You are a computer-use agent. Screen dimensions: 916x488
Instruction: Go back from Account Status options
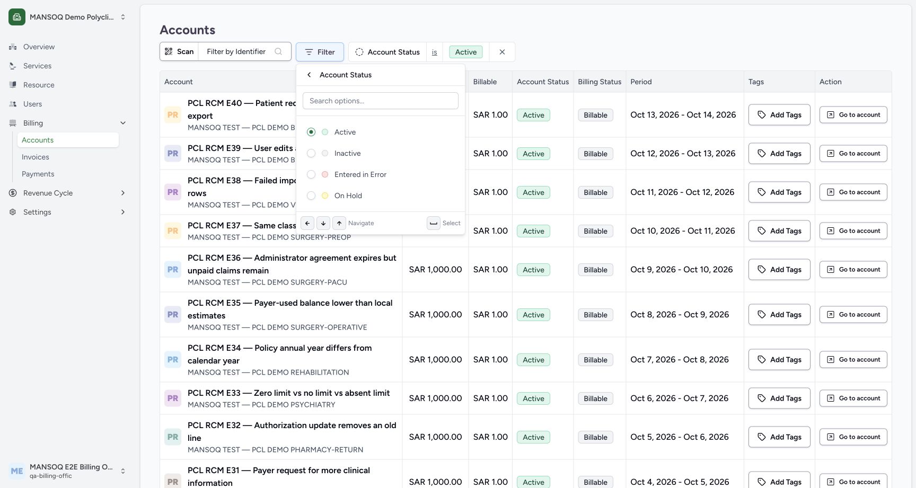[x=309, y=75]
